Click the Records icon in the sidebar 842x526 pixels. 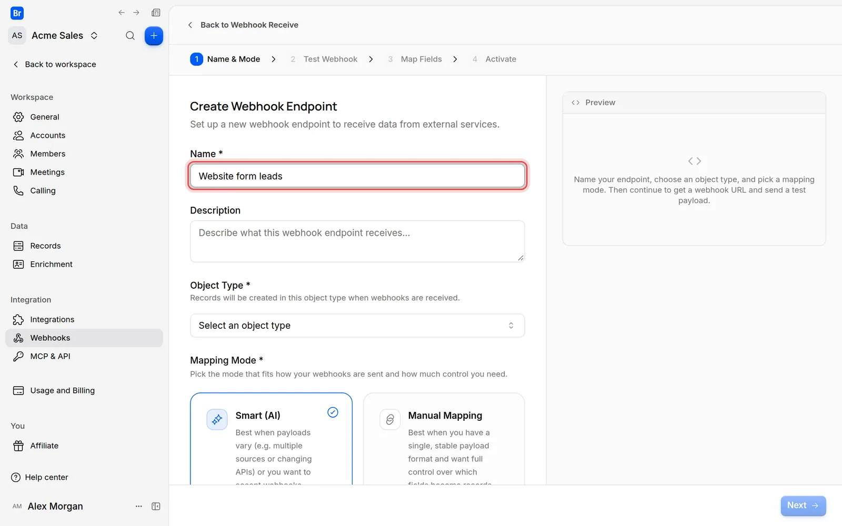(x=18, y=246)
